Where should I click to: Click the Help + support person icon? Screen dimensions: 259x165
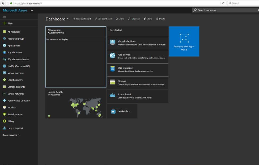click(5, 128)
